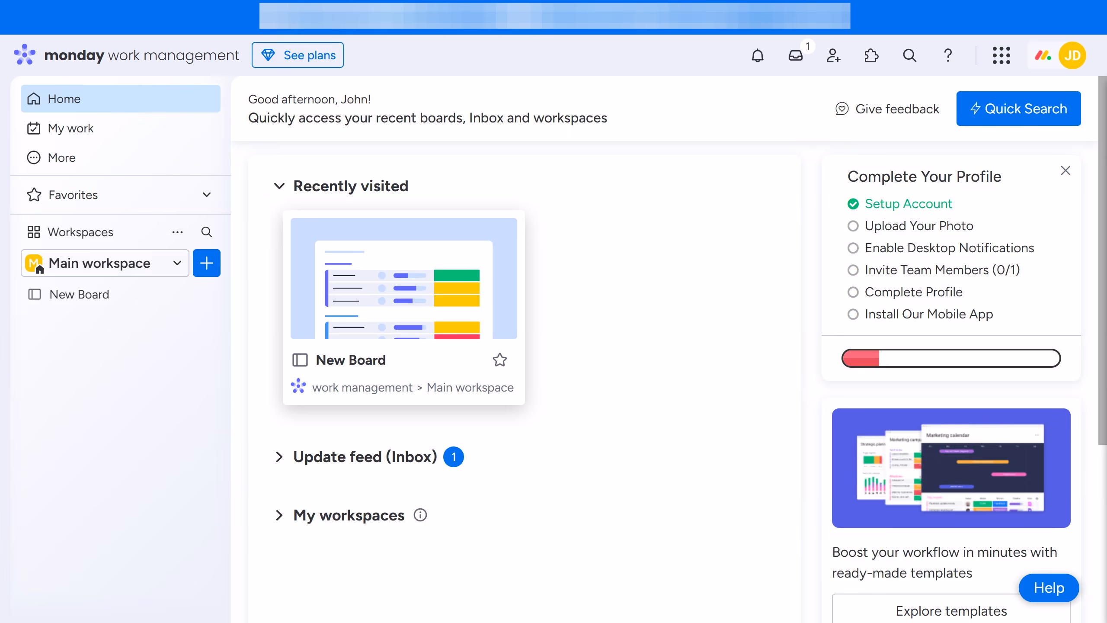Screen dimensions: 1107x623
Task: Click the templates promo image
Action: tap(951, 468)
